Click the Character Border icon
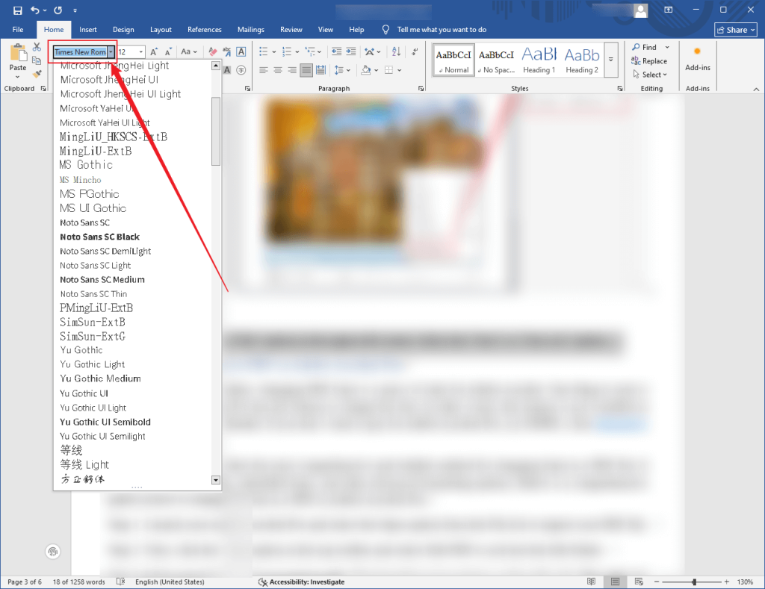The image size is (765, 589). [241, 52]
